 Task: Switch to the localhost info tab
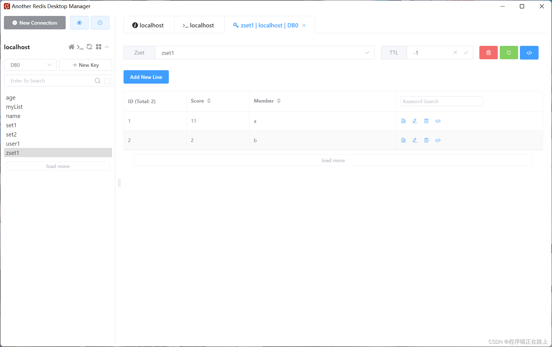point(148,25)
